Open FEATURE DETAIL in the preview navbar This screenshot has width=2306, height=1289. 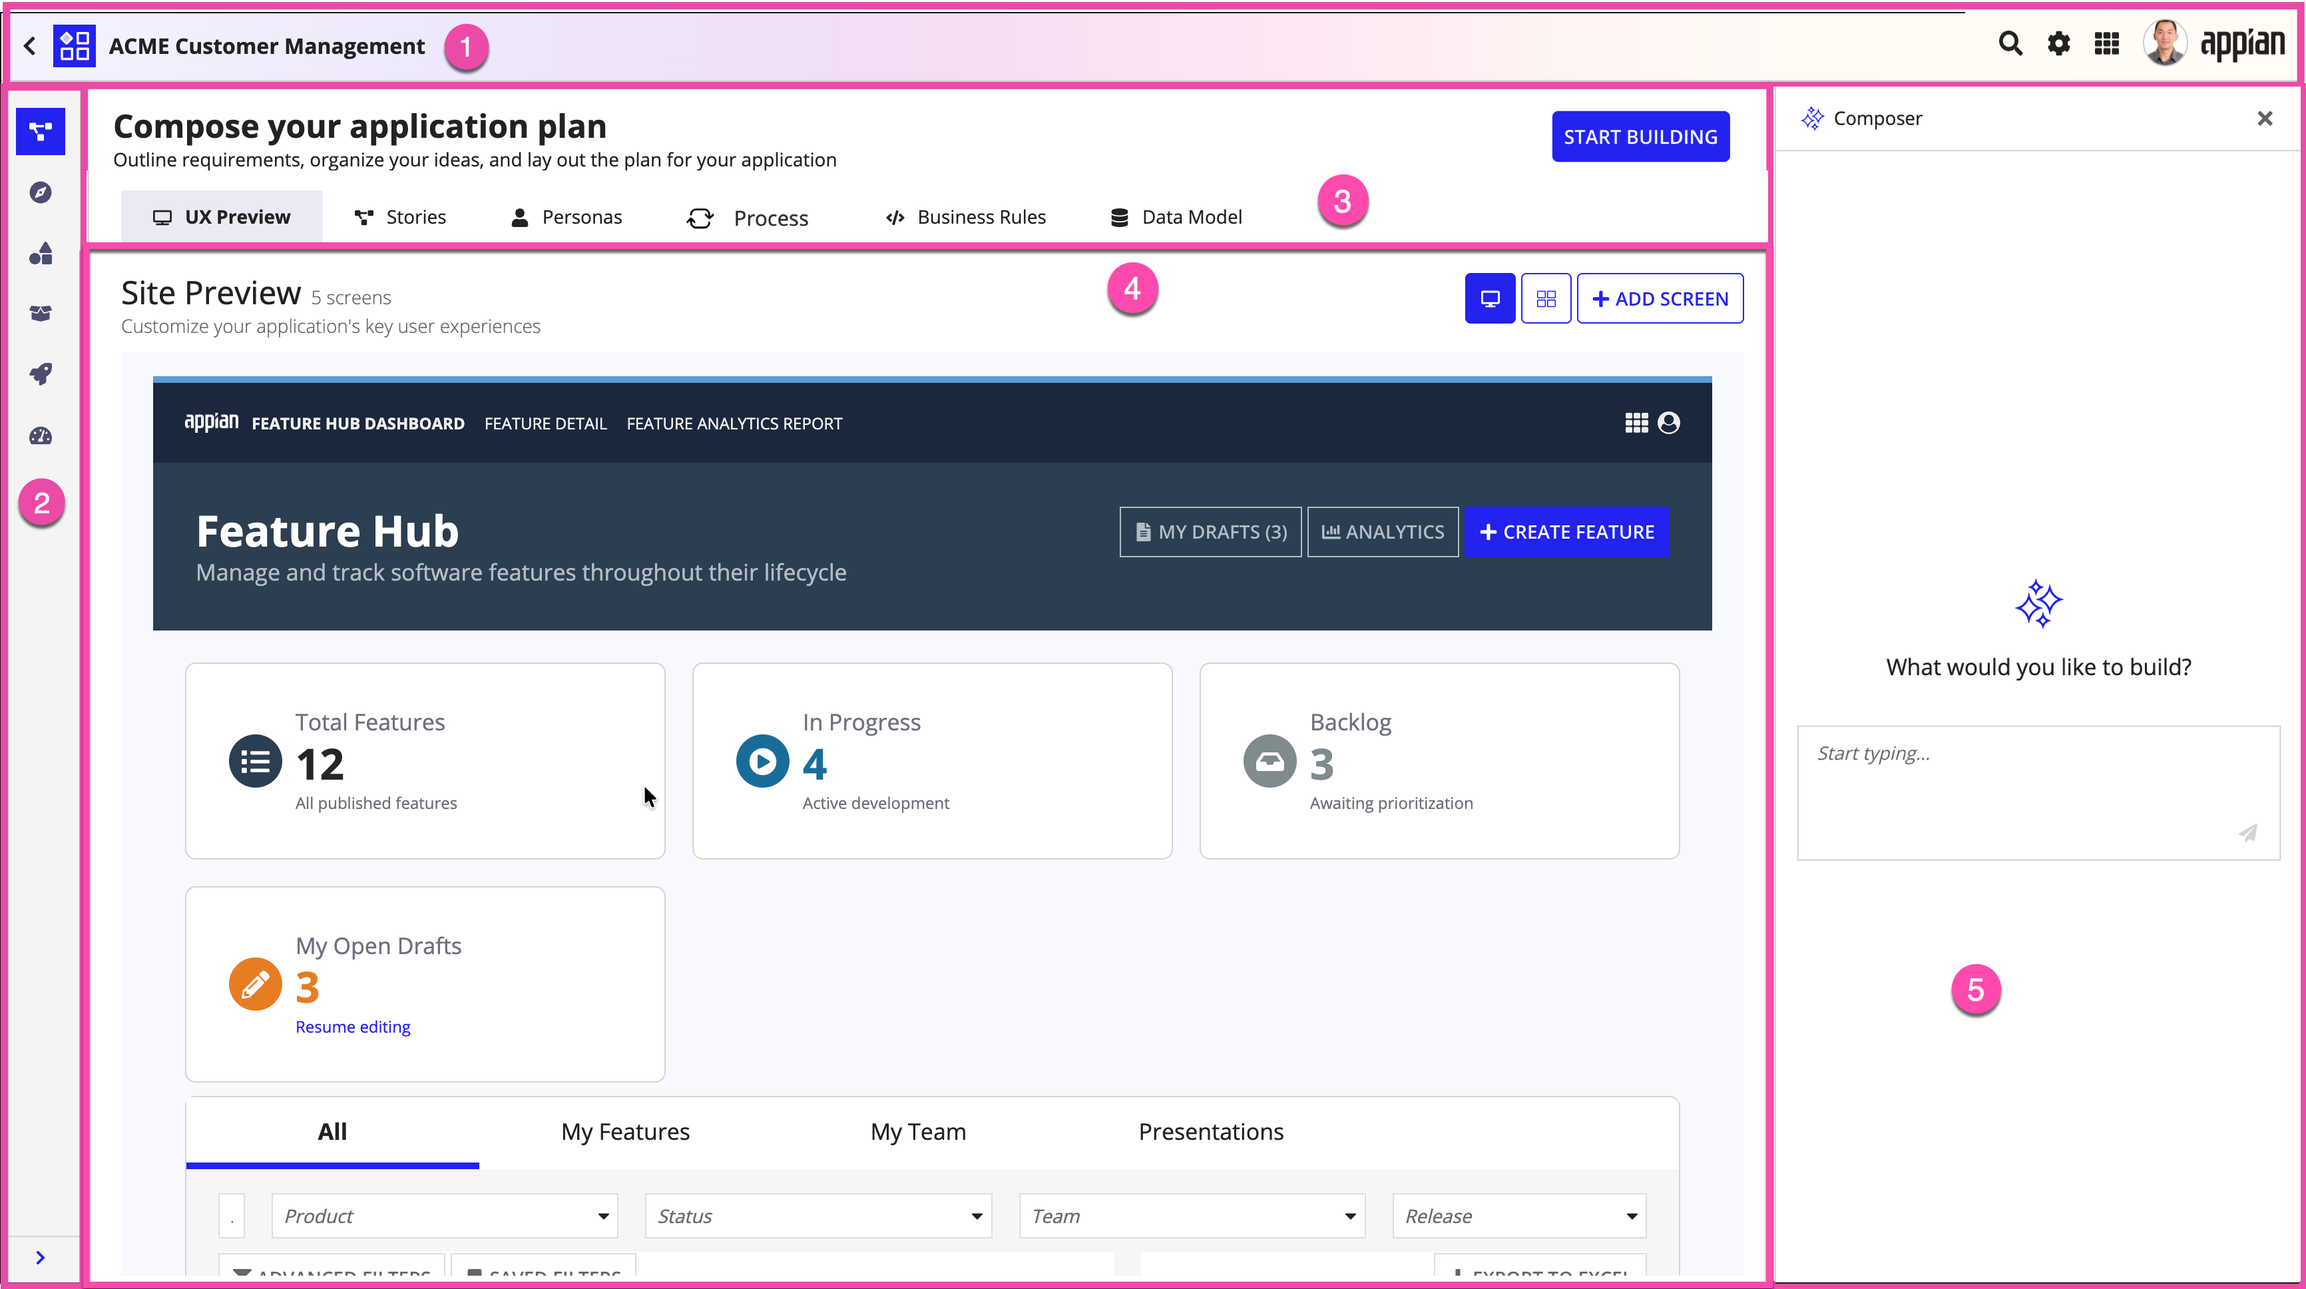tap(545, 423)
